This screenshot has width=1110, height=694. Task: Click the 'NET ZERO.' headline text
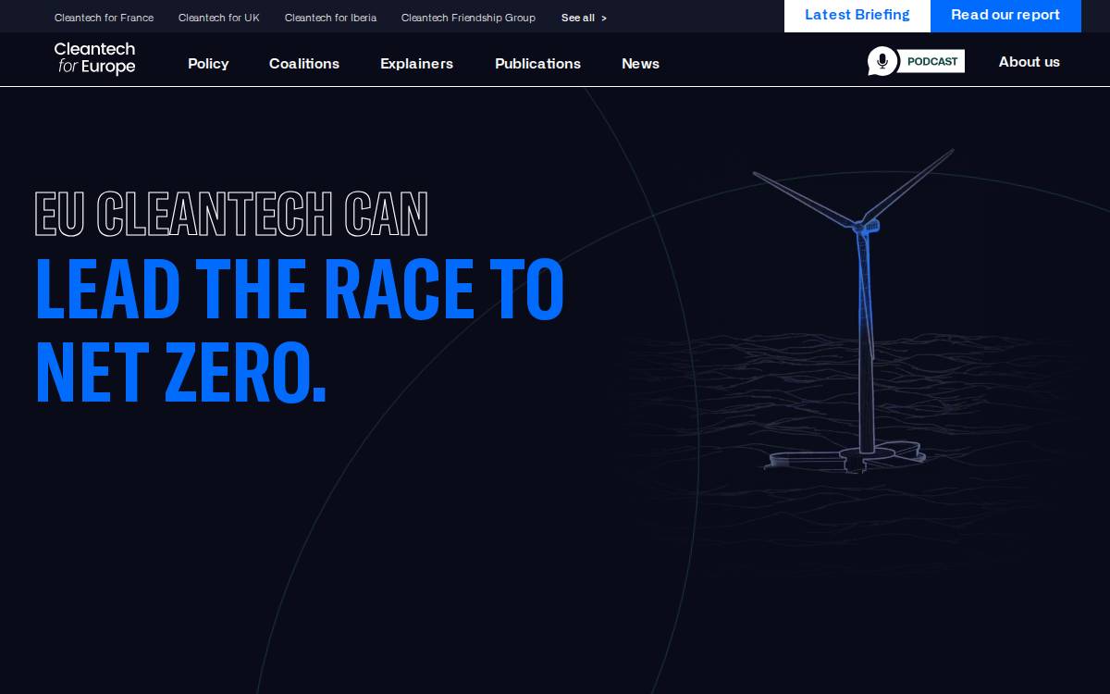180,372
